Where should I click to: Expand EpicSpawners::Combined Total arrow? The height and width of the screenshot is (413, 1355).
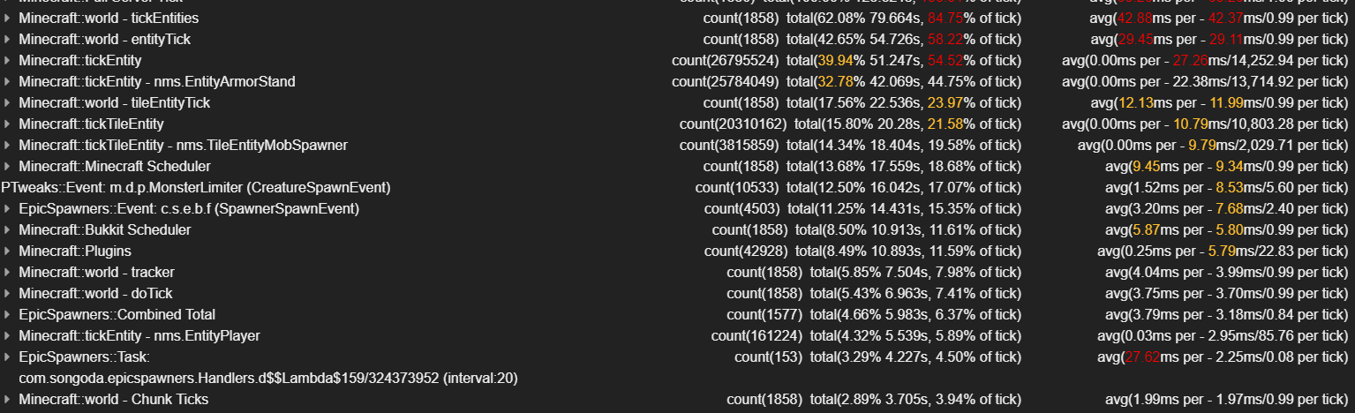tap(7, 314)
